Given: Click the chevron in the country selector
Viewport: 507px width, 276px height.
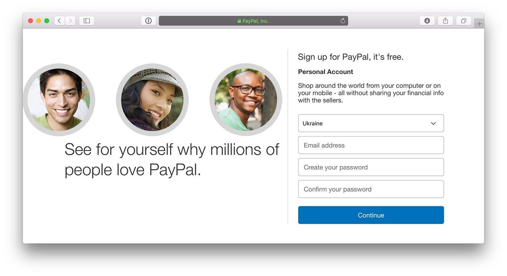Looking at the screenshot, I should pyautogui.click(x=433, y=123).
